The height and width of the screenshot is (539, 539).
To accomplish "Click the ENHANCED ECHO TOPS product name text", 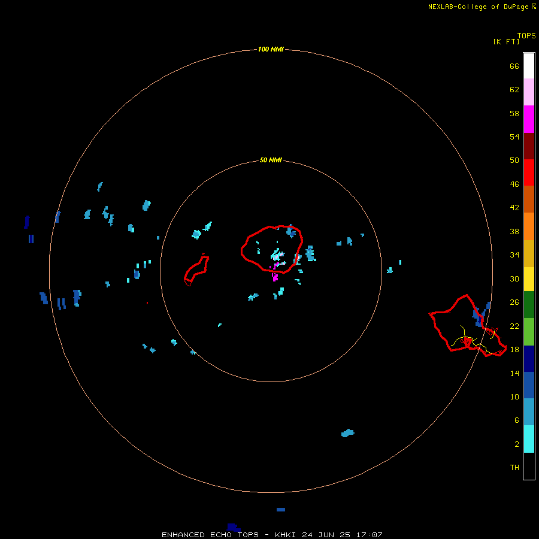I will click(210, 535).
